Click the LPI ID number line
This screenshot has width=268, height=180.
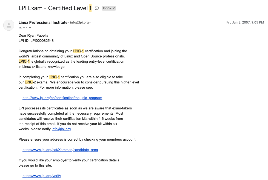tap(36, 40)
